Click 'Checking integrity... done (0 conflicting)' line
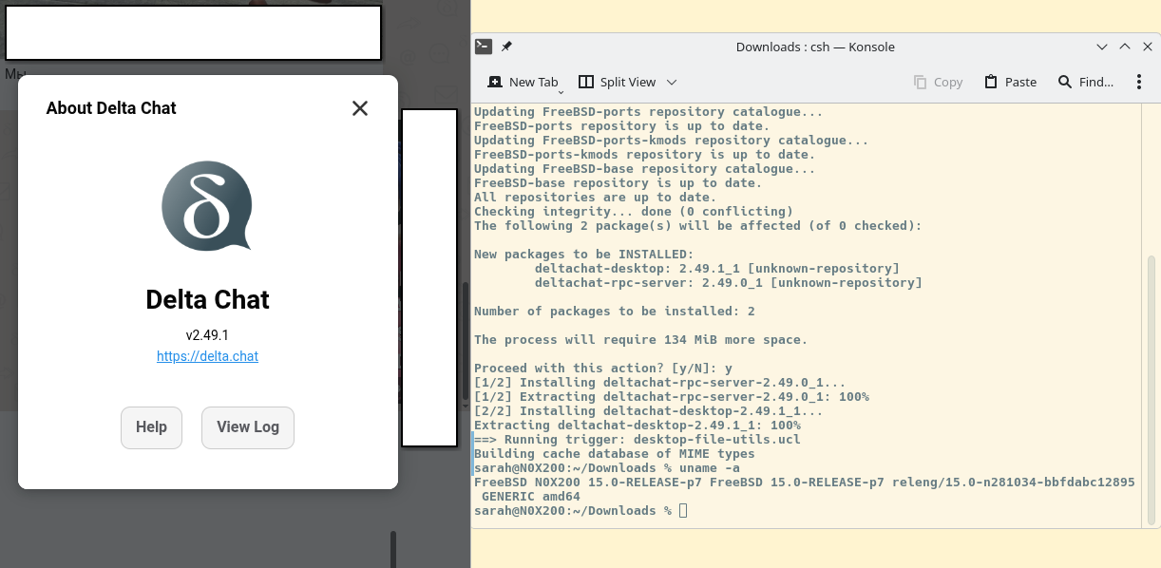The width and height of the screenshot is (1161, 568). tap(634, 212)
